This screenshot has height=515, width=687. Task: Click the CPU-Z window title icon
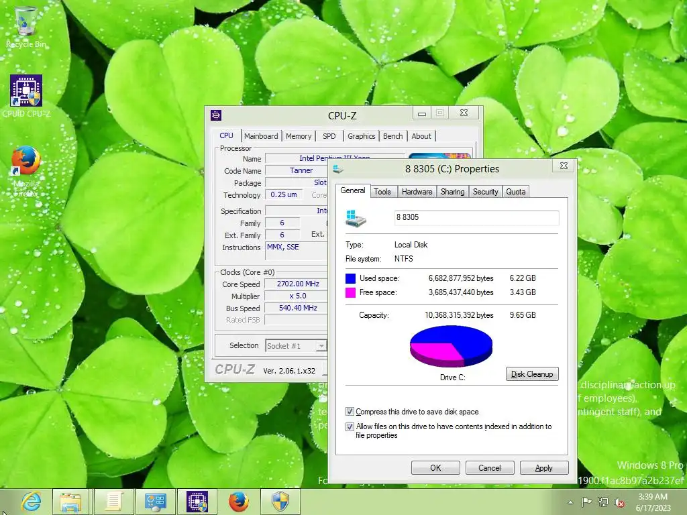[x=215, y=115]
